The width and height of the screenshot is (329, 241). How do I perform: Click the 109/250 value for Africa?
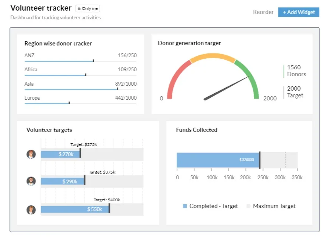(127, 69)
